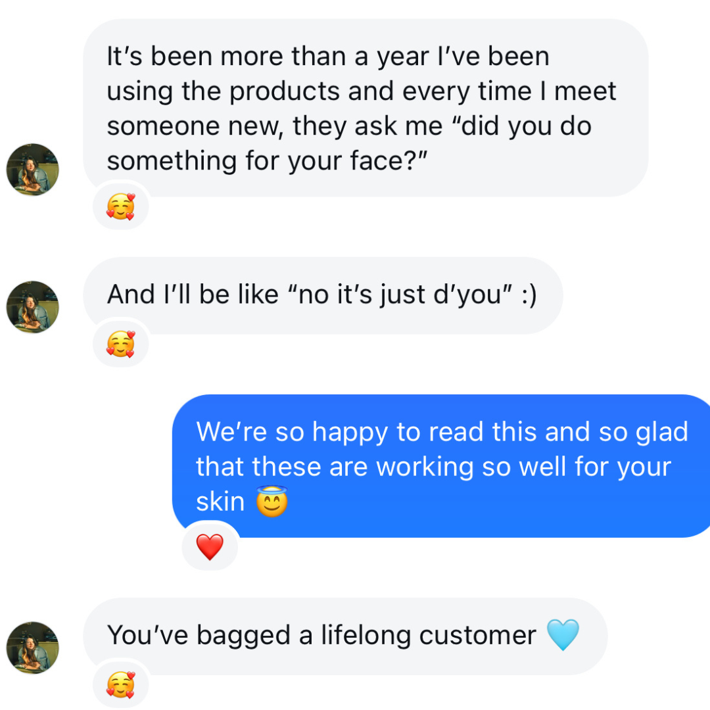Viewport: 710px width, 710px height.
Task: Click the ":)" text smiley in the second message
Action: 528,295
